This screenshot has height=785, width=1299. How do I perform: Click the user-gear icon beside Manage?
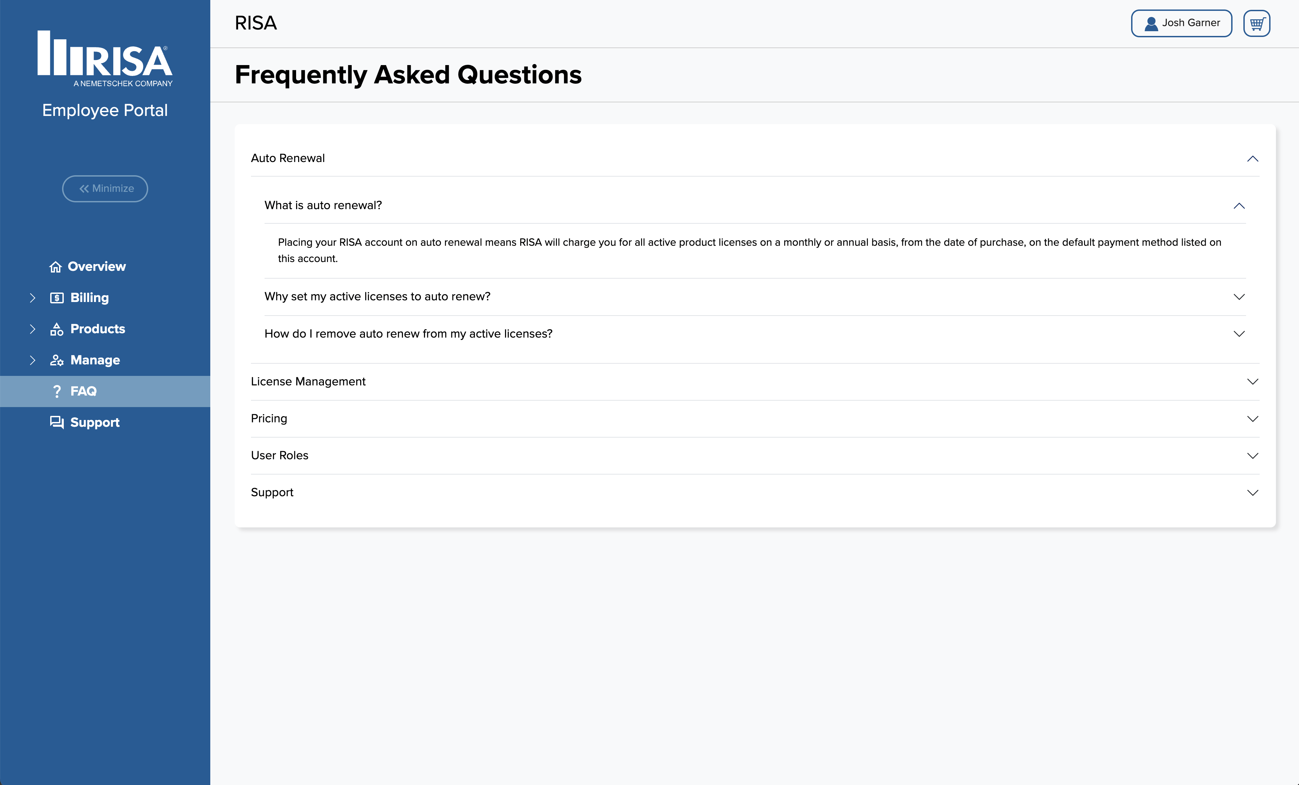click(x=56, y=360)
